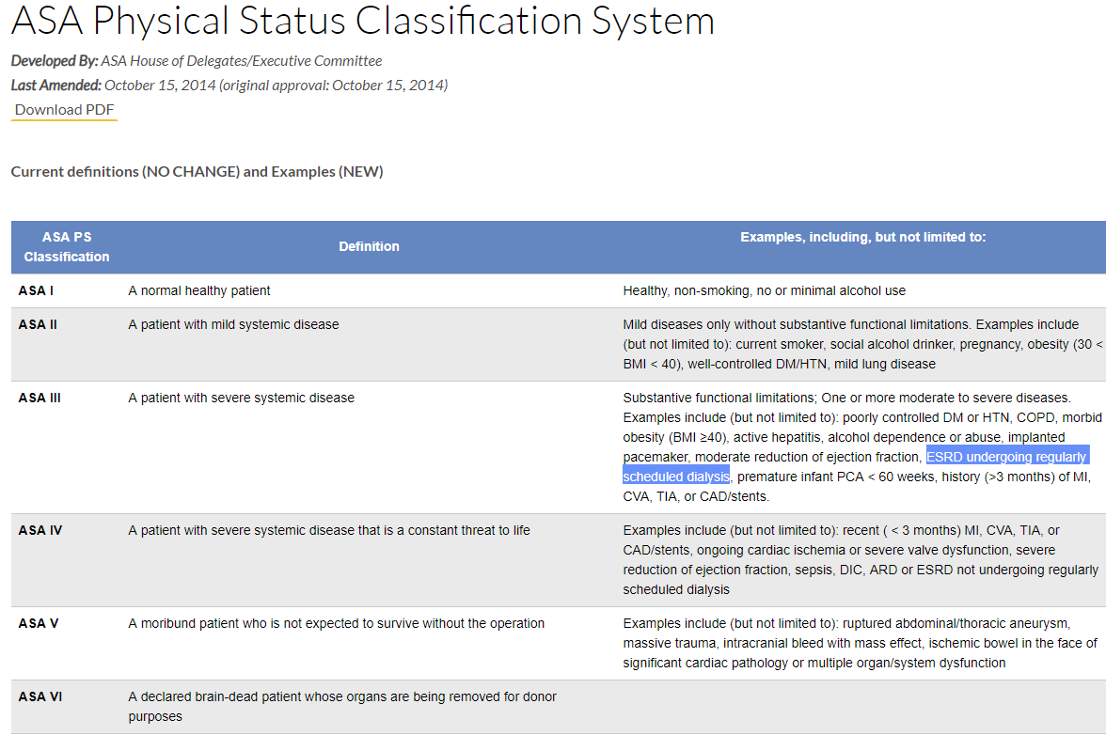Click the ASA Physical Status Classification System title

tap(362, 22)
